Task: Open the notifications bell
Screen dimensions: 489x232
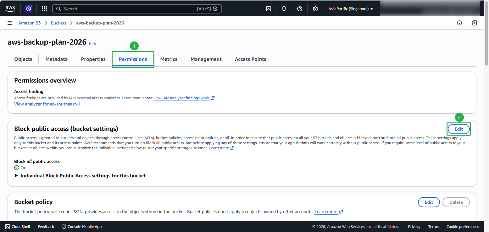Action: click(x=284, y=9)
